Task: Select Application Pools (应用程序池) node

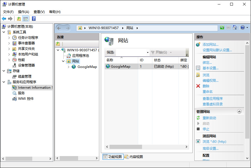Action: click(x=80, y=56)
